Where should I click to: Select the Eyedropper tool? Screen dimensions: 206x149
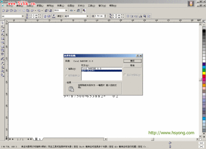[2, 63]
